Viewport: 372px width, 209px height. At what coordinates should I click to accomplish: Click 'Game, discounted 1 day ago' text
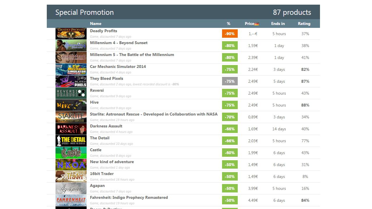(110, 167)
